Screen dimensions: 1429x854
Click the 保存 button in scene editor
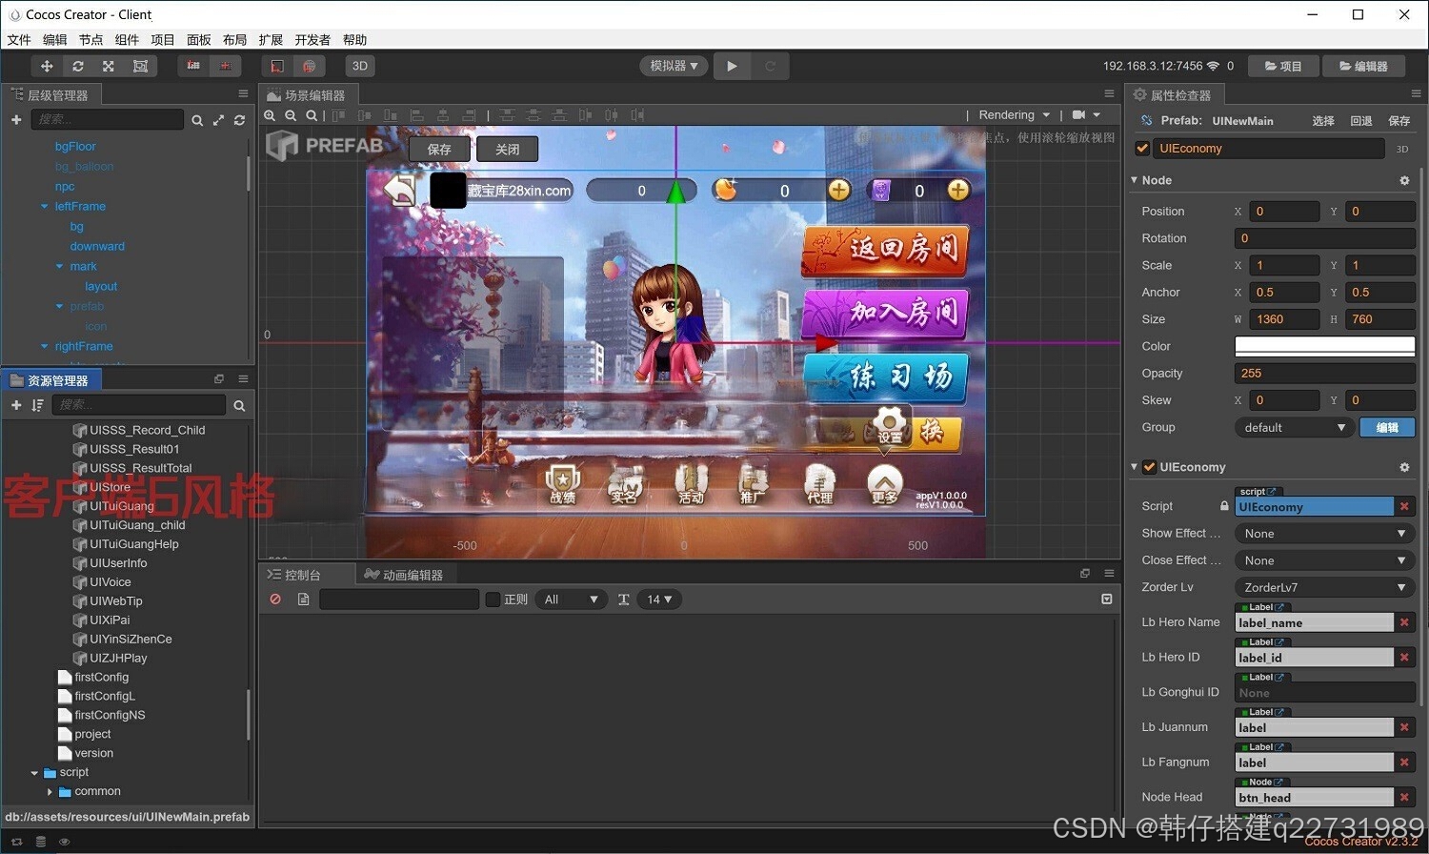(x=439, y=149)
